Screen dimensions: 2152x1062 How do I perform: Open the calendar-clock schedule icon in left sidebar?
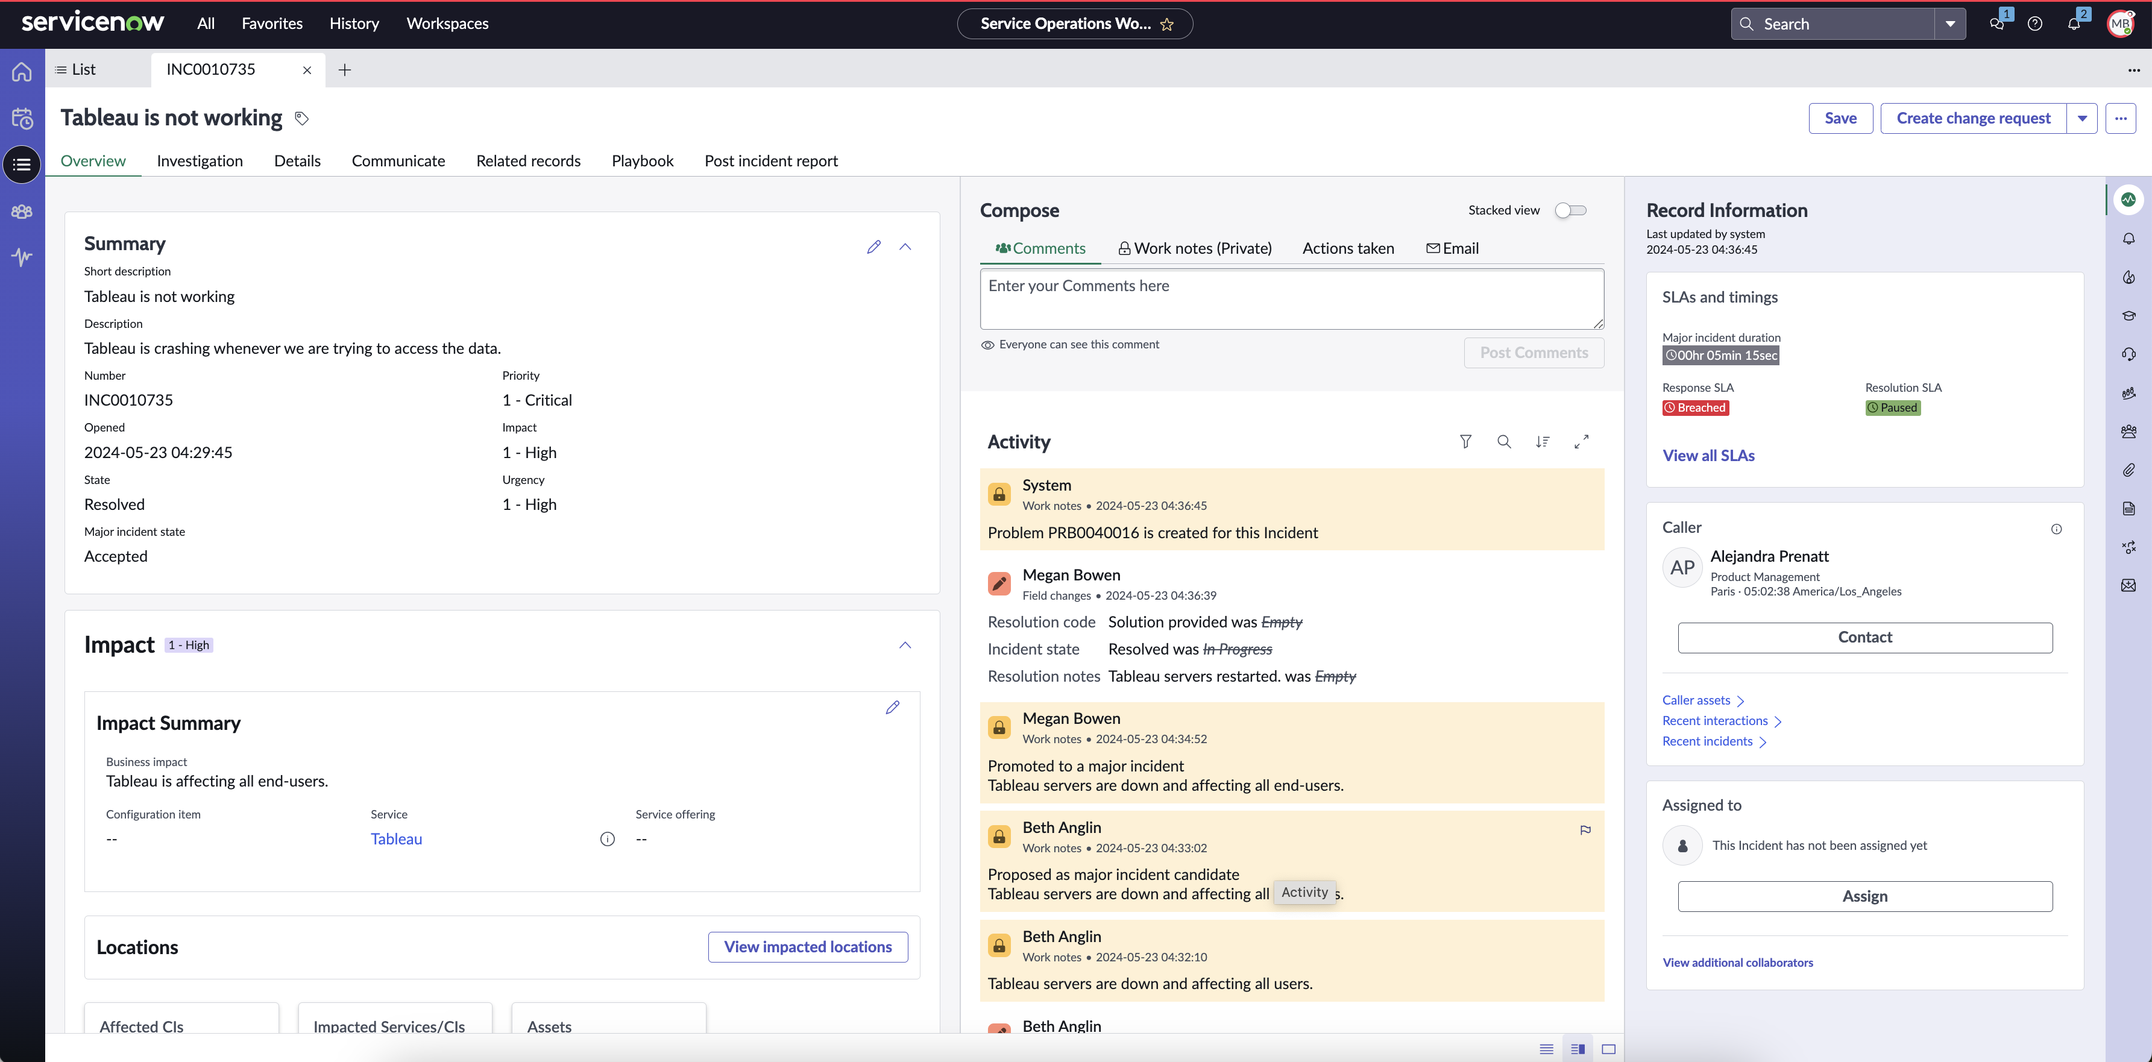(22, 119)
